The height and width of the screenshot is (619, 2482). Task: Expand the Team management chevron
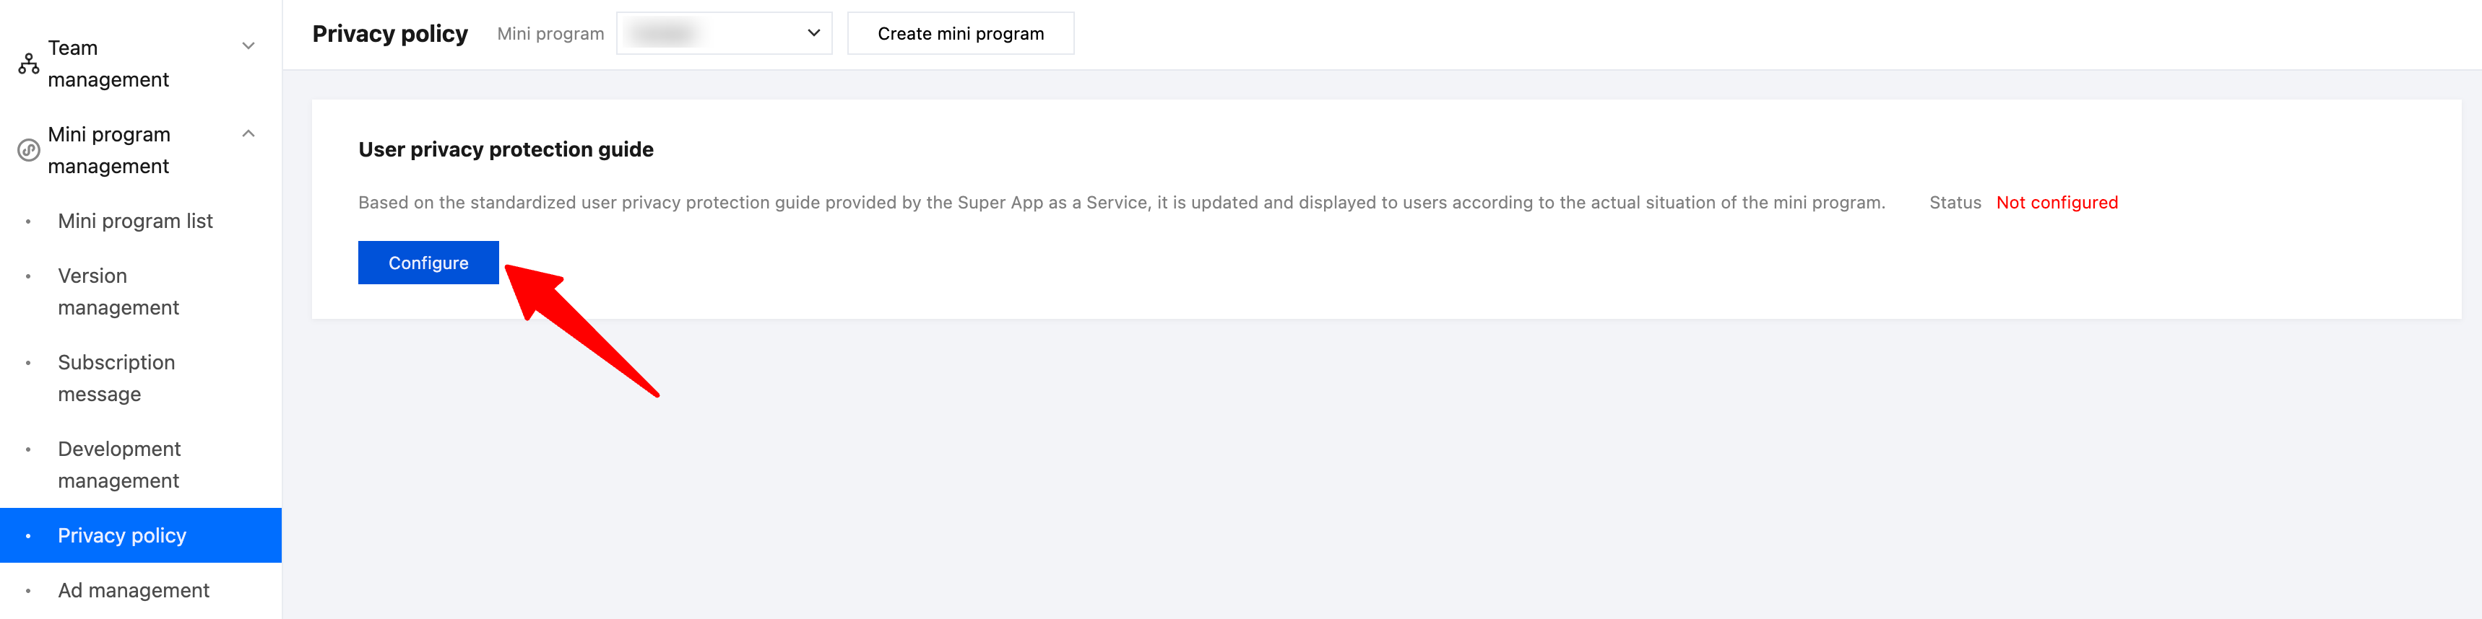[x=248, y=46]
